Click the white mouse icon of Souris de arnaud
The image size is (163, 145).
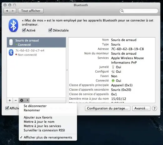11,42
